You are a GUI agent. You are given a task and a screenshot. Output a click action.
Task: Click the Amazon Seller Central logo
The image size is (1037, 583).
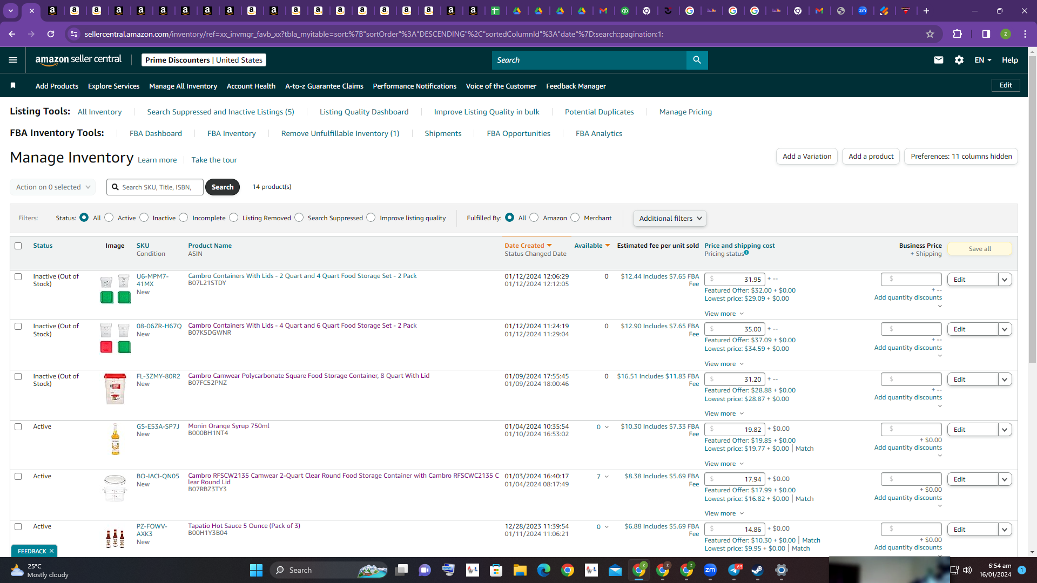tap(78, 60)
